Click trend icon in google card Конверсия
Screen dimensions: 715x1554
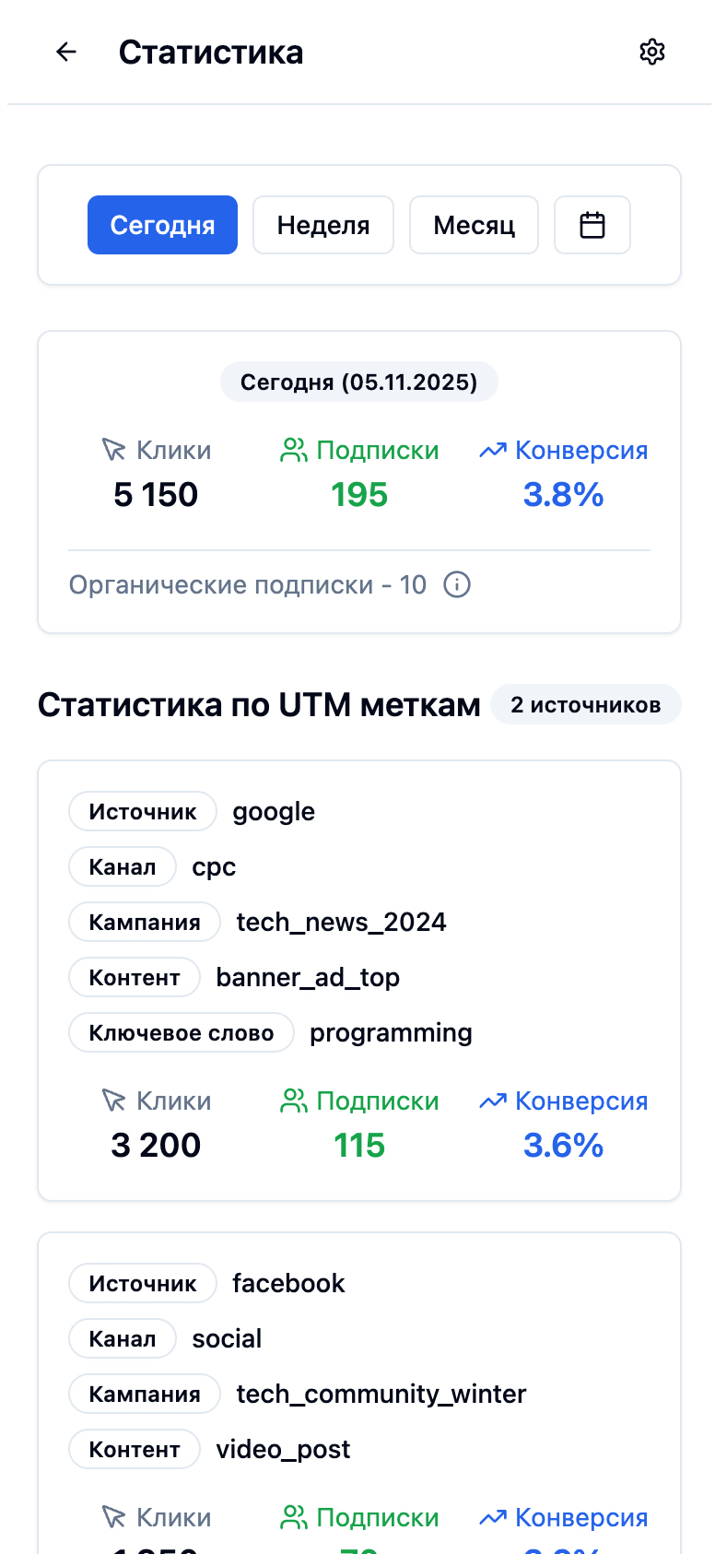click(x=493, y=1101)
